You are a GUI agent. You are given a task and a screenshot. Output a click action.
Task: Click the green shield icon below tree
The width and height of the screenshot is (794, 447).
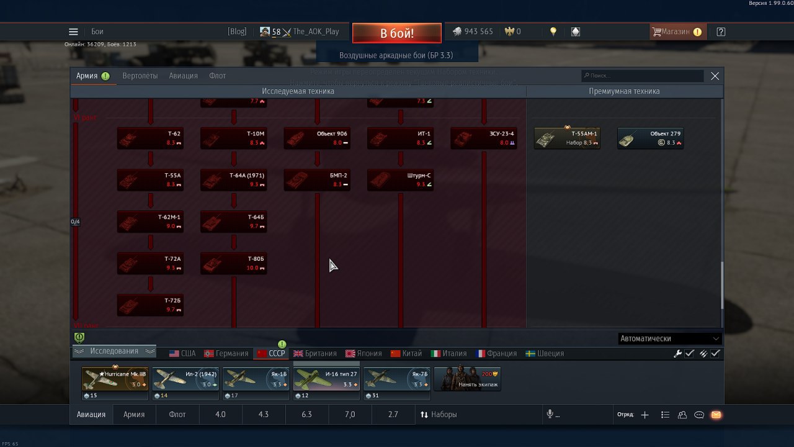(x=79, y=338)
